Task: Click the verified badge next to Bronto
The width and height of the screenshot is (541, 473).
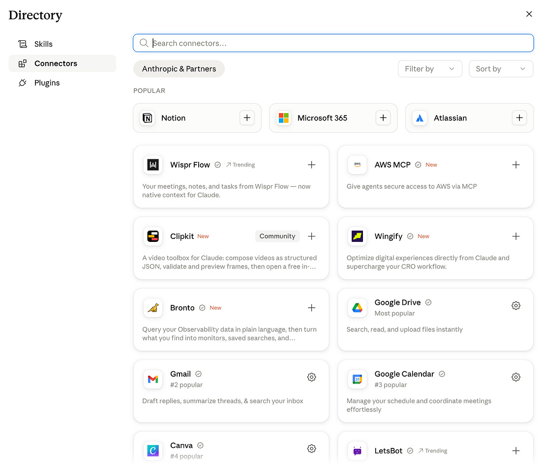Action: [202, 308]
